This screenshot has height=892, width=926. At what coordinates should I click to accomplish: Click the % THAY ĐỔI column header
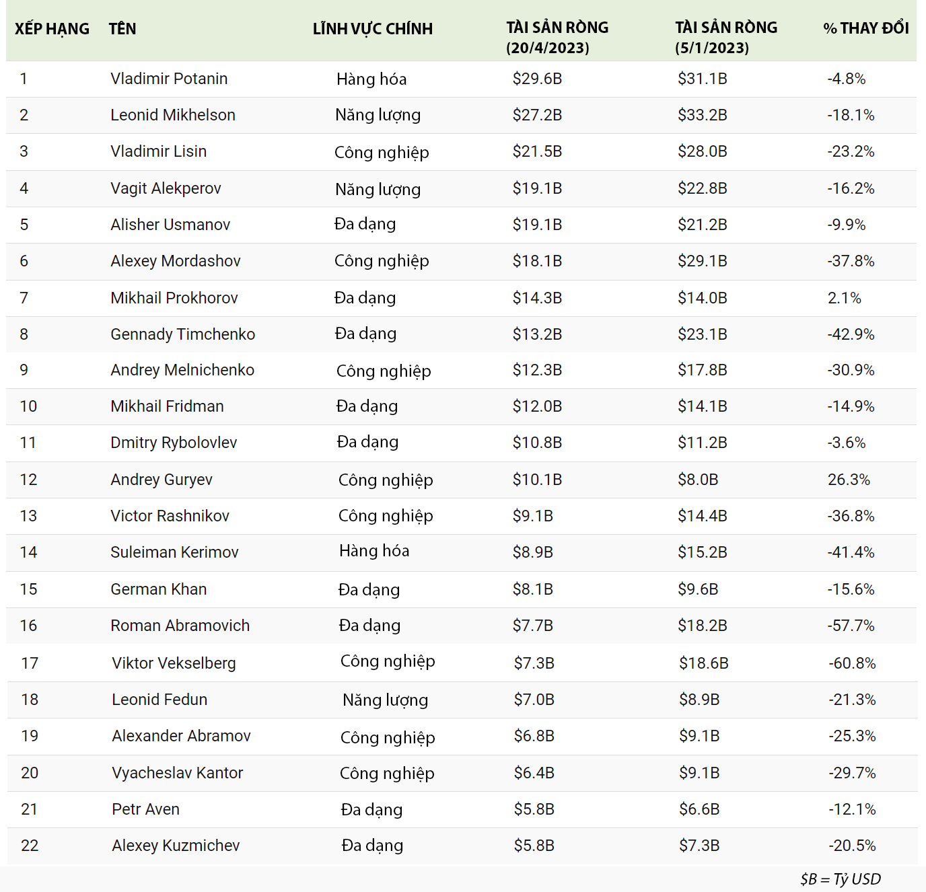click(x=865, y=28)
